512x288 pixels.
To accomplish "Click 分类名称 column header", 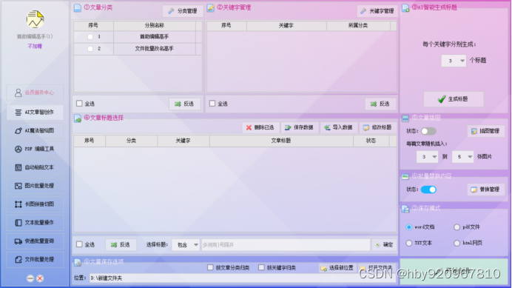I will tap(155, 25).
